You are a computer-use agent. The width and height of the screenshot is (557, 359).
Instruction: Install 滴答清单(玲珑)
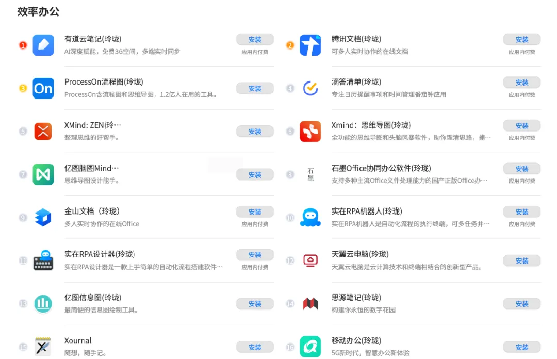[522, 83]
